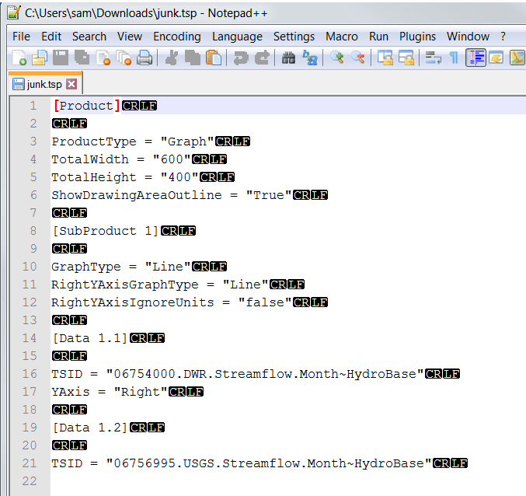Click line number 10 in margin

pos(30,267)
